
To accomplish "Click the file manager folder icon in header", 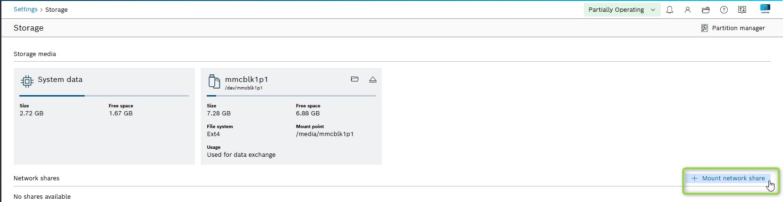I will 706,10.
